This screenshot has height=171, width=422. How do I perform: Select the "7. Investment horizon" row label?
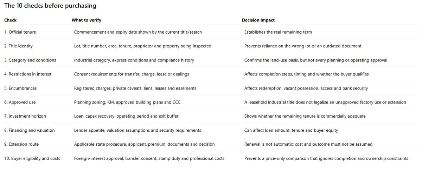click(x=25, y=116)
